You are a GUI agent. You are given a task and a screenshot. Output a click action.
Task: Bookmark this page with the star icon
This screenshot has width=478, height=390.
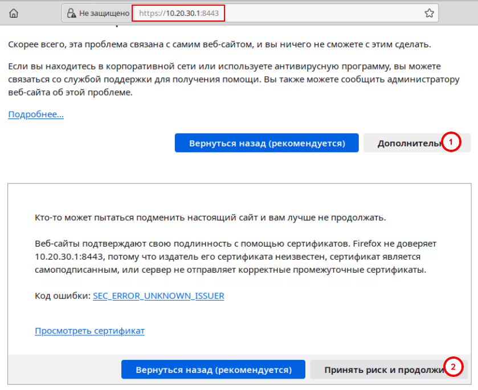click(x=429, y=13)
